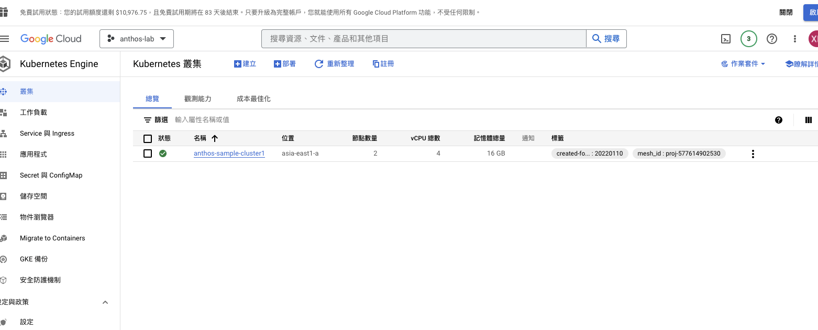This screenshot has height=330, width=818.
Task: Click the resource search input field
Action: [x=423, y=39]
